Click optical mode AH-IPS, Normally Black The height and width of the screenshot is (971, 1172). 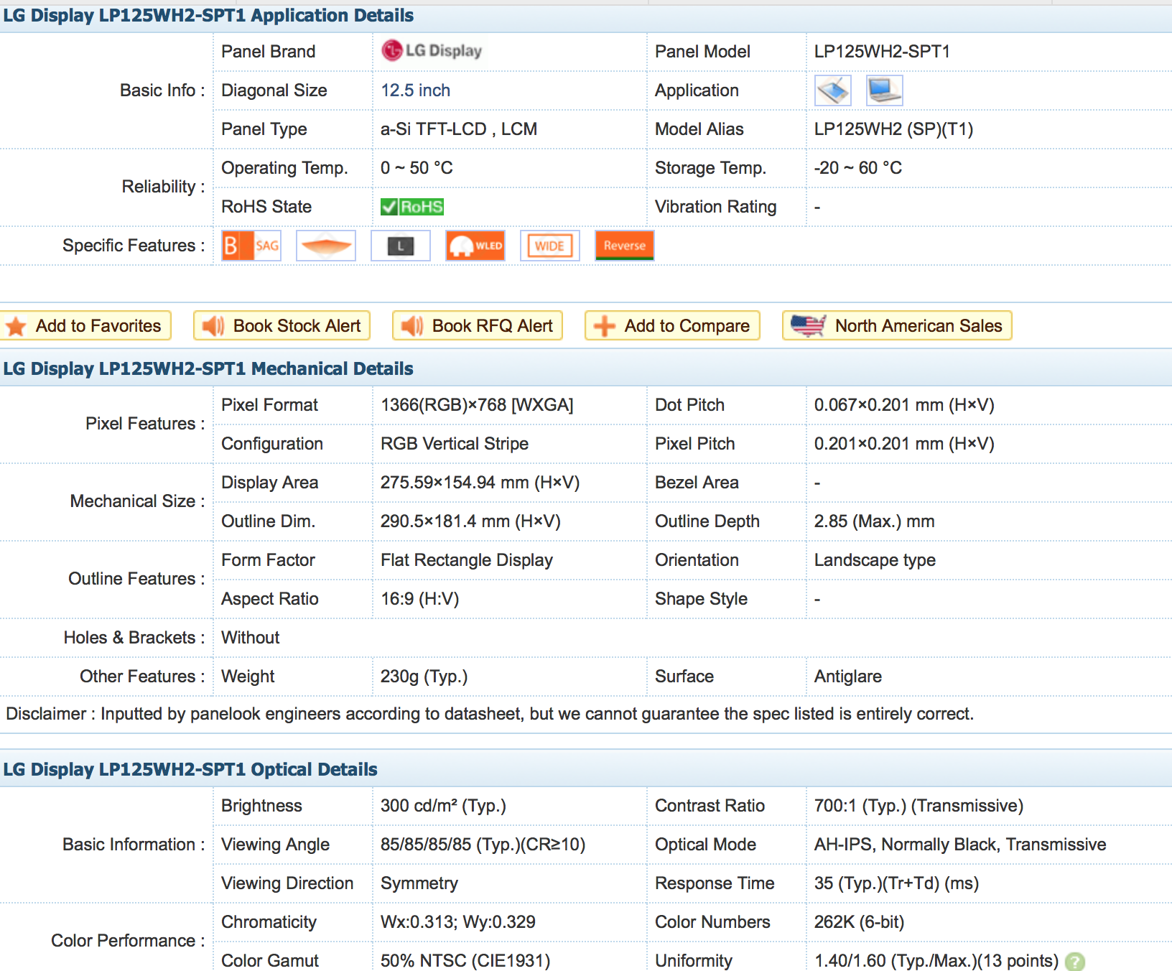[x=959, y=845]
